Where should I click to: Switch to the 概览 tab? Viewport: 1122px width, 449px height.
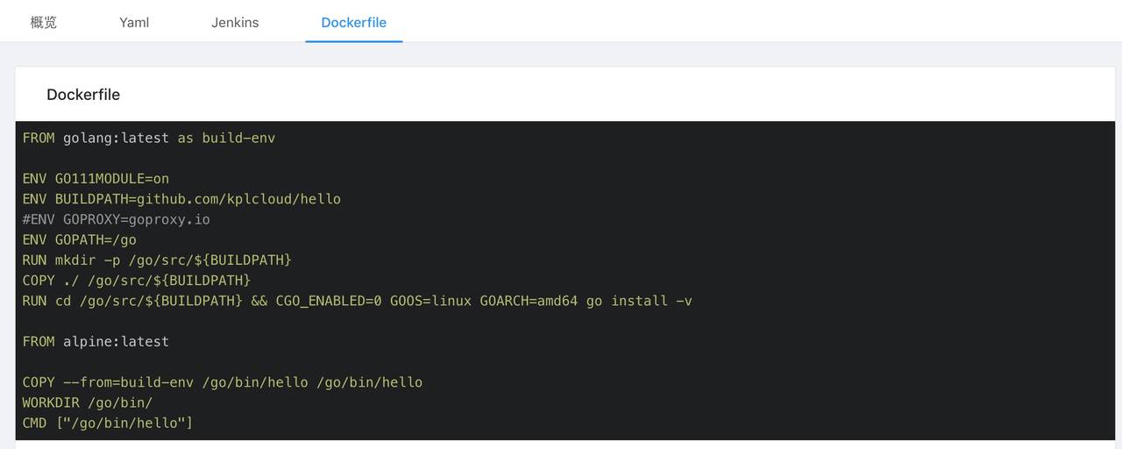43,22
